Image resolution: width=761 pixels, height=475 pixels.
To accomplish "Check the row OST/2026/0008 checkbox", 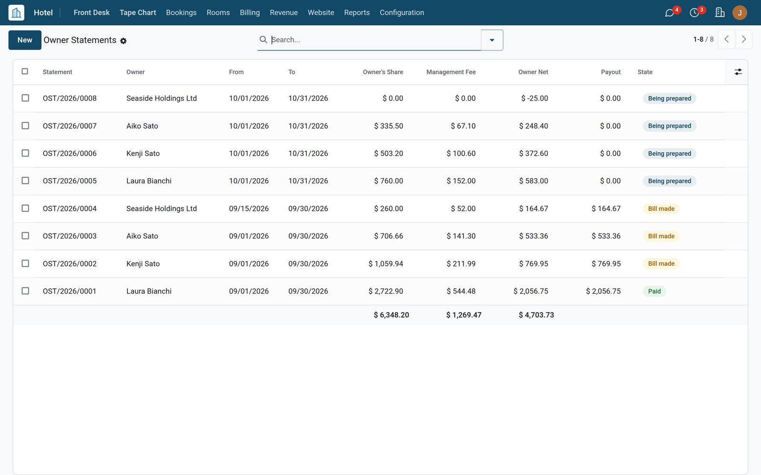I will point(25,98).
